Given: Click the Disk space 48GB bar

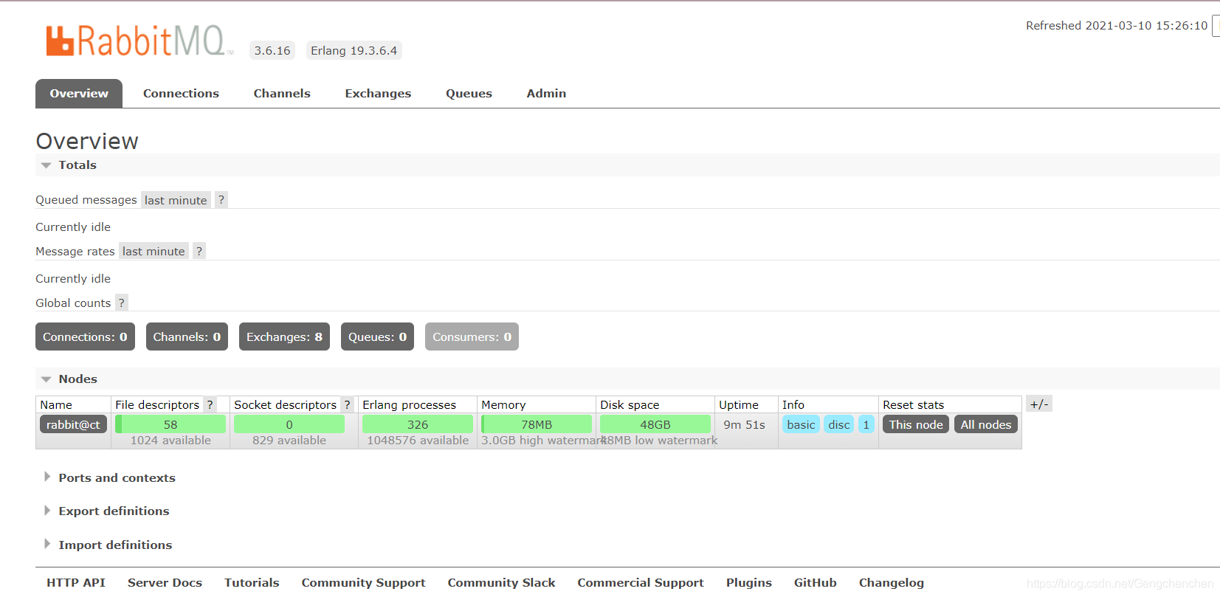Looking at the screenshot, I should click(x=655, y=424).
